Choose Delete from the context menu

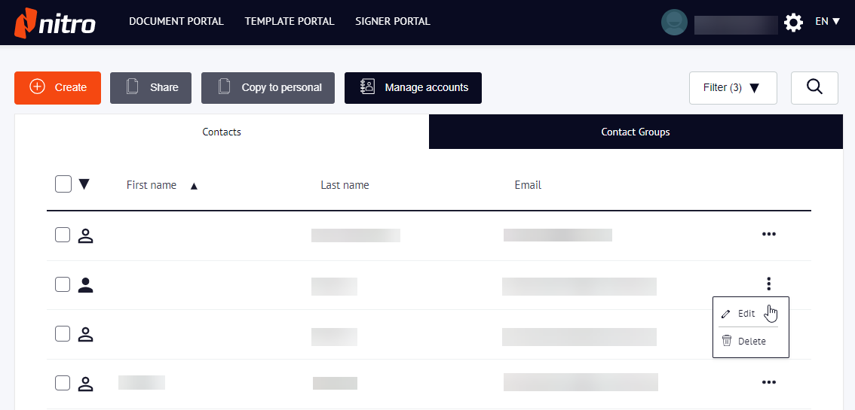coord(751,342)
